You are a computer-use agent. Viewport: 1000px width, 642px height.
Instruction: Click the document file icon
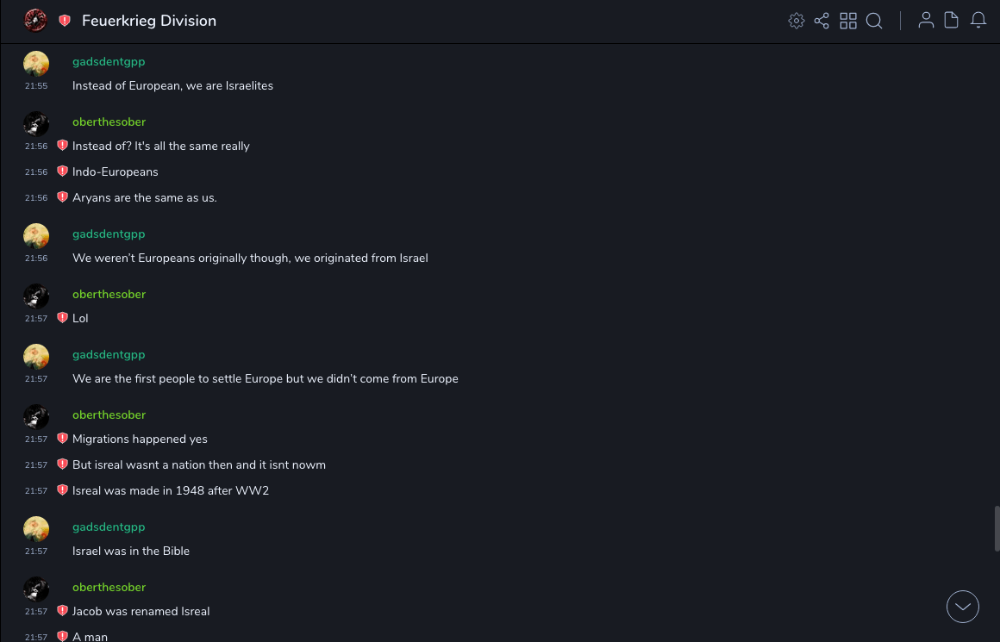pyautogui.click(x=952, y=21)
